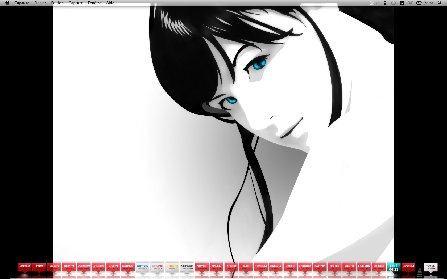Click the speech bubble menu bar icon
Viewport: 447px width, 279px height.
(393, 3)
